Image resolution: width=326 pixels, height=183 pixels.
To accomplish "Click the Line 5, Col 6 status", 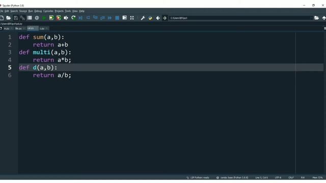I will click(x=261, y=177).
